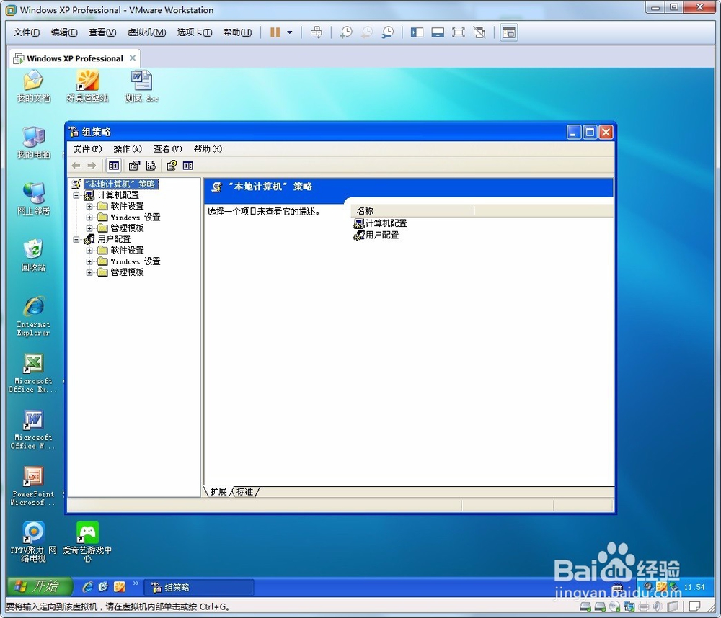The image size is (721, 618).
Task: Collapse the 计算机配置 tree node
Action: click(77, 195)
